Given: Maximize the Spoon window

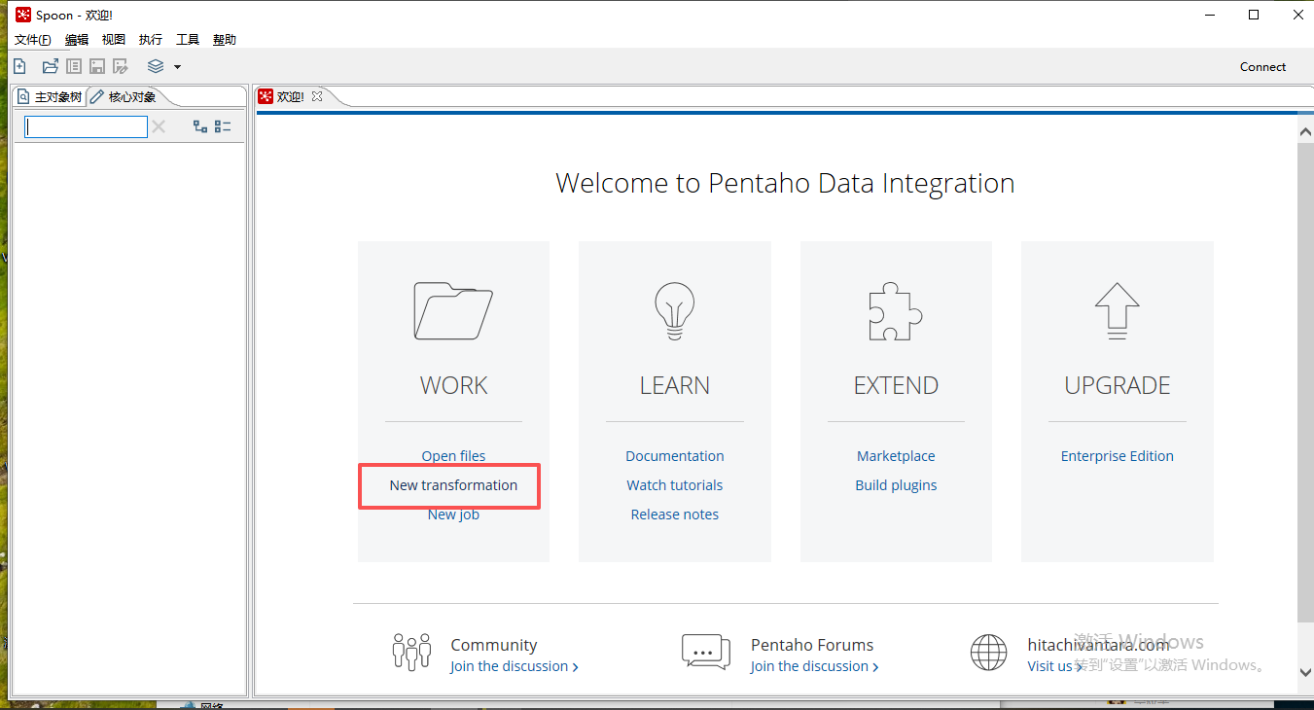Looking at the screenshot, I should tap(1254, 15).
